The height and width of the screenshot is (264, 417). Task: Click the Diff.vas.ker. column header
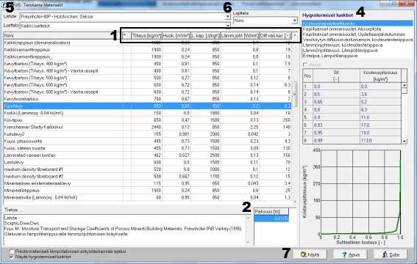275,36
